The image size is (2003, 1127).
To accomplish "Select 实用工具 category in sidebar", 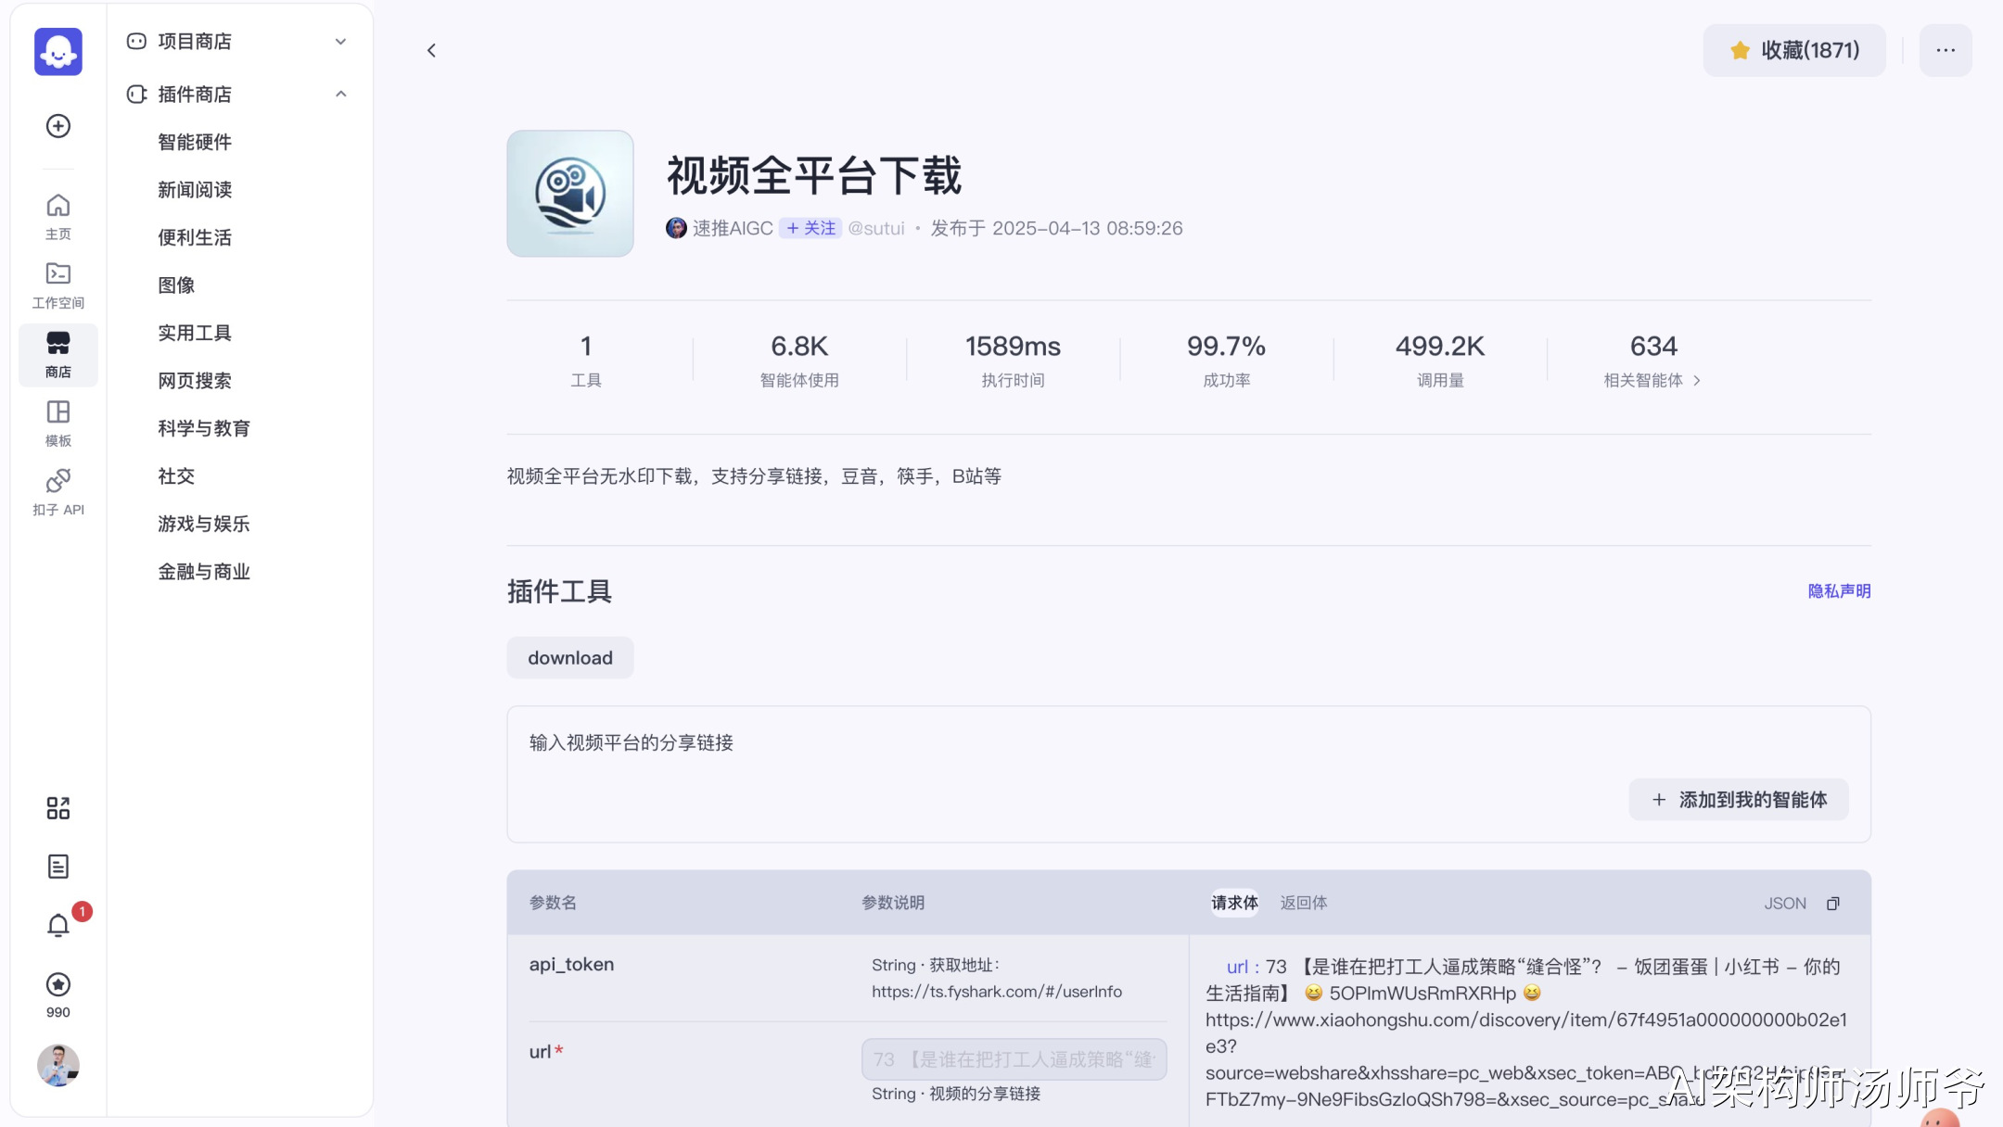I will click(x=195, y=333).
